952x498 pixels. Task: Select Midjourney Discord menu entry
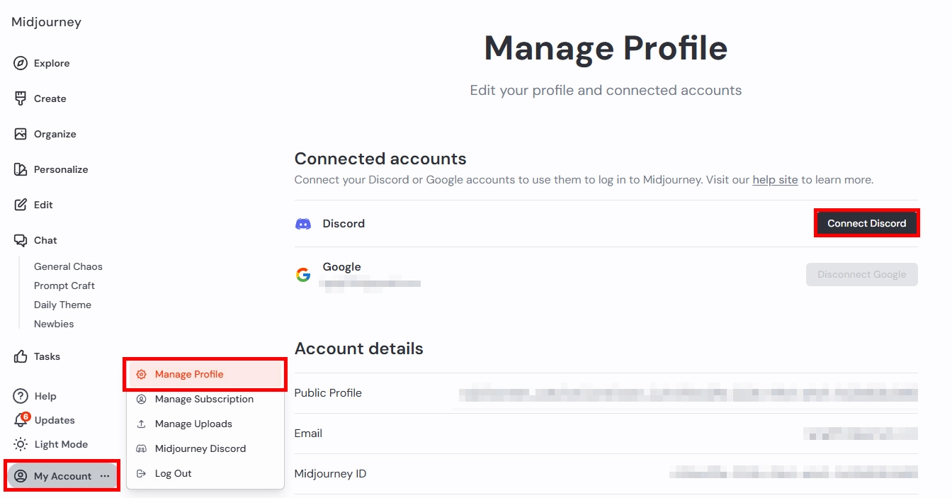(x=205, y=448)
